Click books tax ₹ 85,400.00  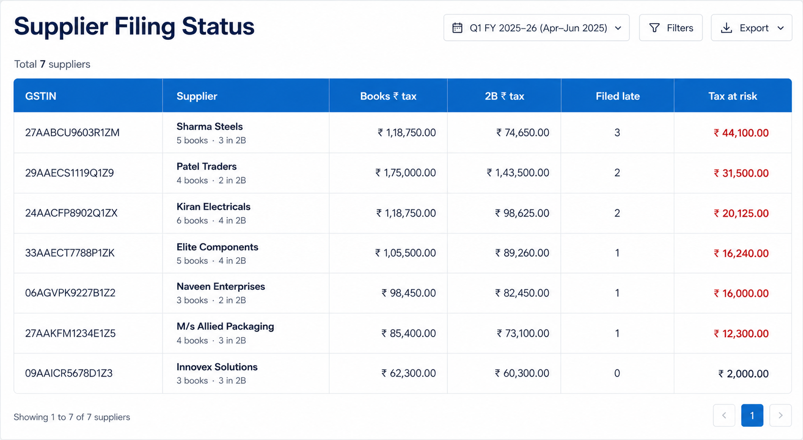(x=408, y=333)
